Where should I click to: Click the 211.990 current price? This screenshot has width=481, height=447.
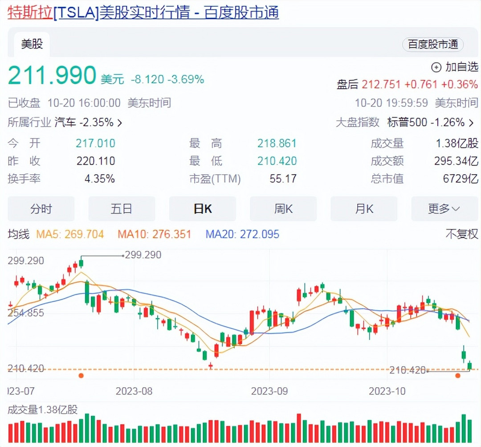[x=52, y=75]
